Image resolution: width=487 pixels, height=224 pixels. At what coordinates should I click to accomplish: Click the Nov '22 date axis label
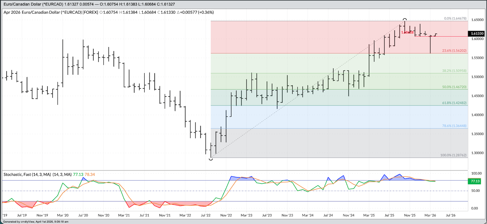tap(226, 215)
